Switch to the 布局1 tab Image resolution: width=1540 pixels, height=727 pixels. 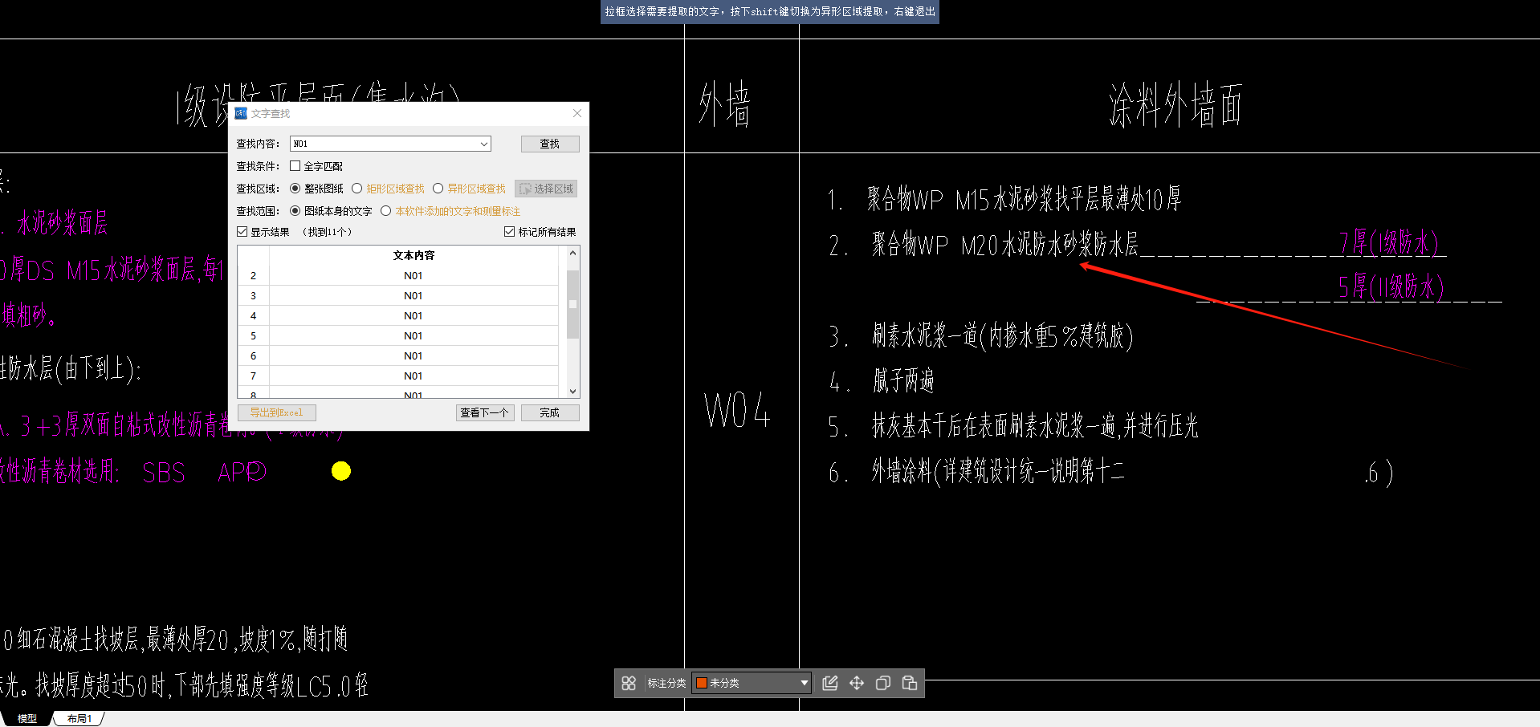click(x=78, y=717)
